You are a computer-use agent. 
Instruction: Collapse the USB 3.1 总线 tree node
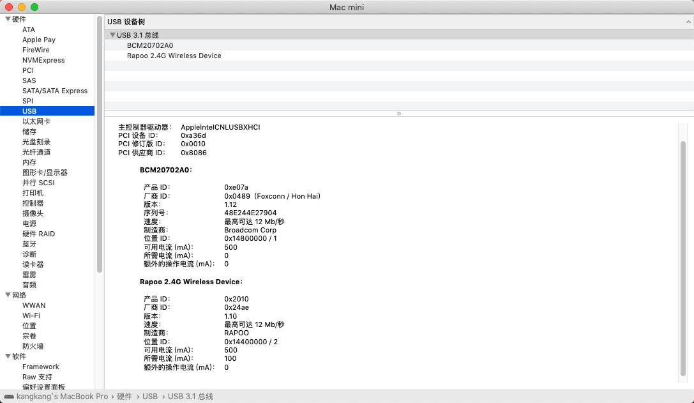112,35
